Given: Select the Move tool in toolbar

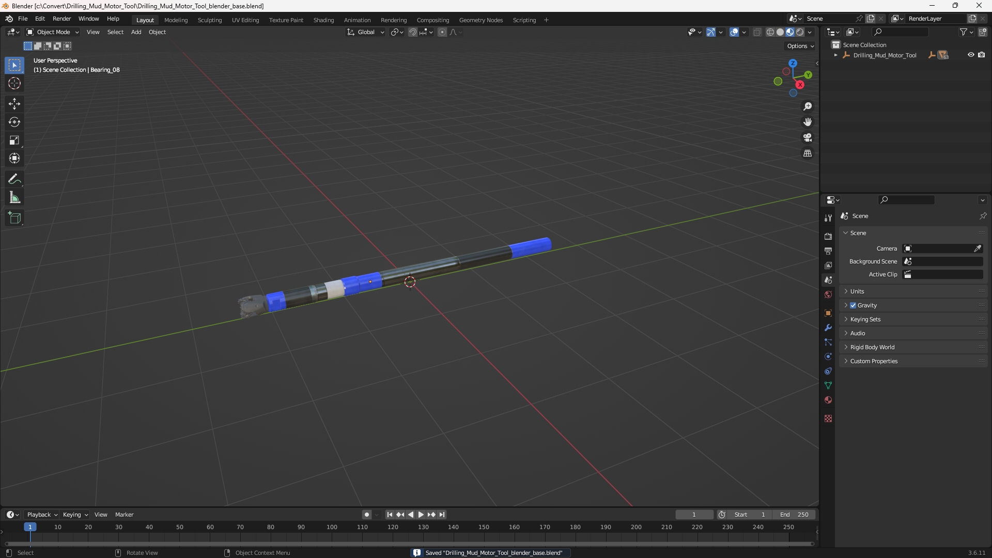Looking at the screenshot, I should tap(14, 104).
